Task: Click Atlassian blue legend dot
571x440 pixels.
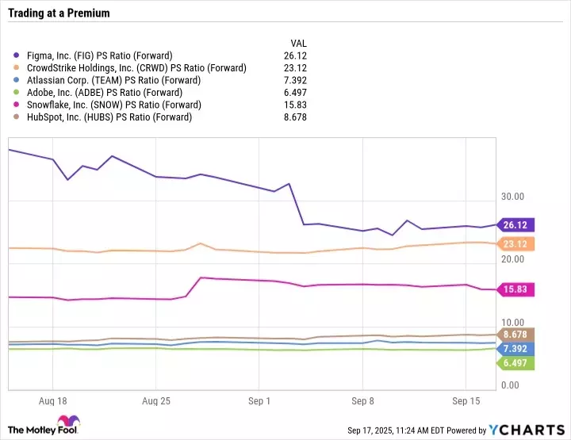Action: click(x=17, y=80)
